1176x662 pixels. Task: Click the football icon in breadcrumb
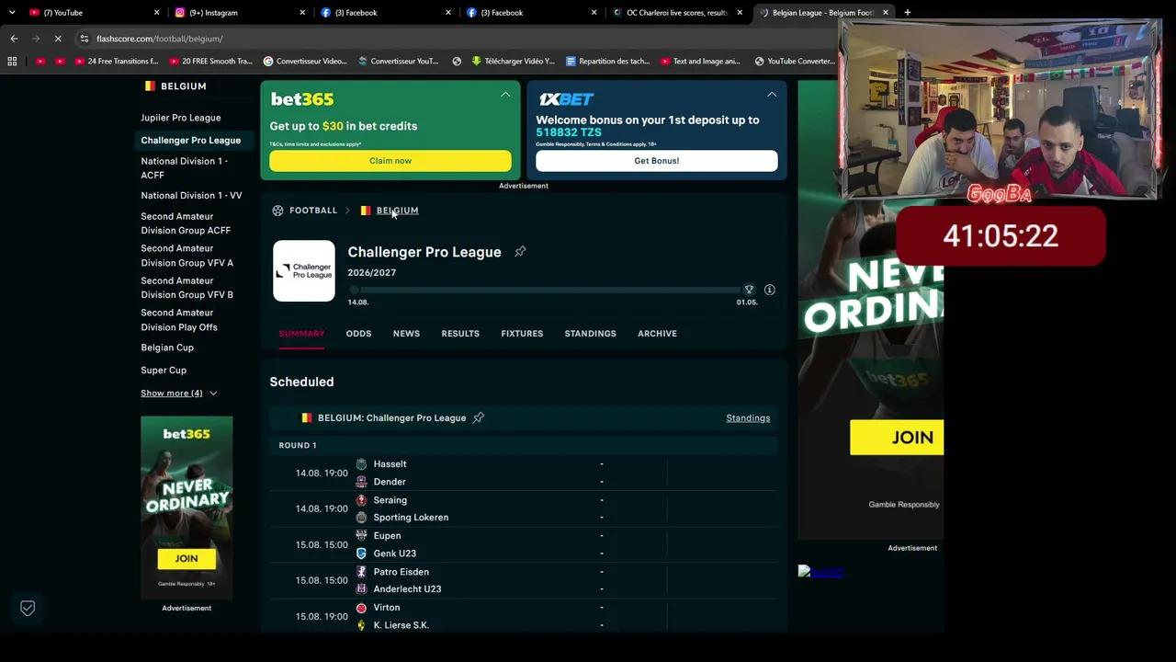click(277, 211)
